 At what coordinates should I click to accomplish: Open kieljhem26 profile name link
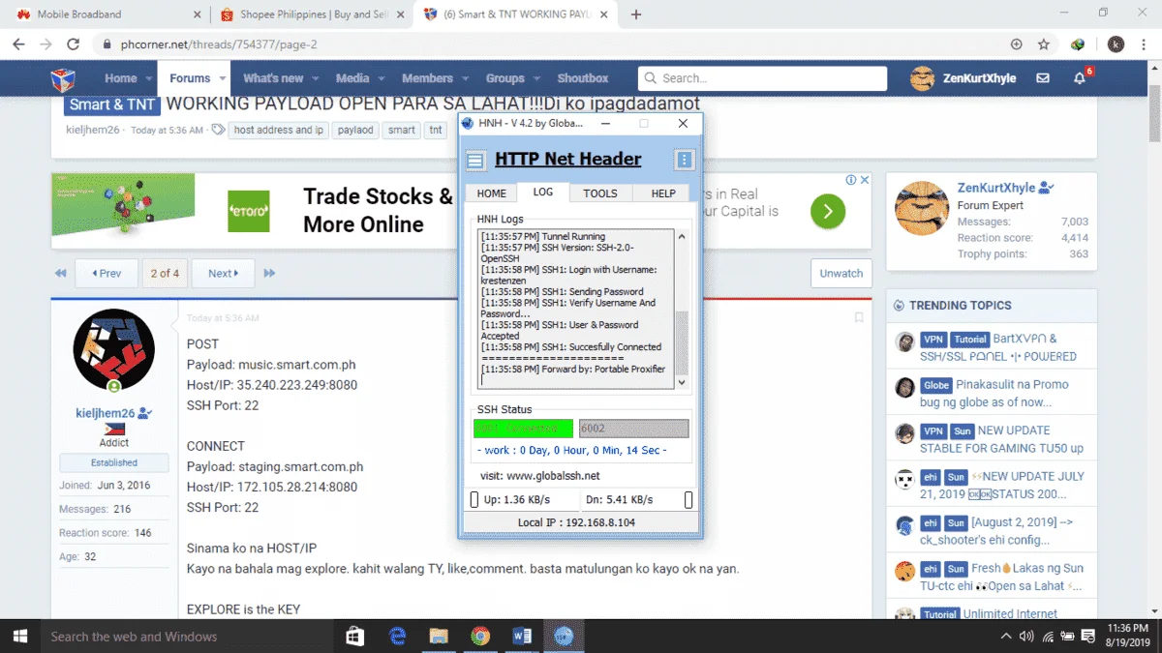pos(106,413)
